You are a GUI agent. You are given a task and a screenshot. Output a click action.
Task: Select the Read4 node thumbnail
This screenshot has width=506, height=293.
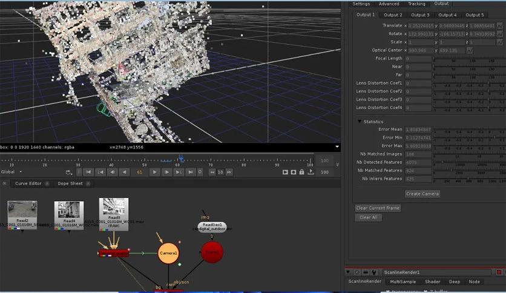click(69, 216)
